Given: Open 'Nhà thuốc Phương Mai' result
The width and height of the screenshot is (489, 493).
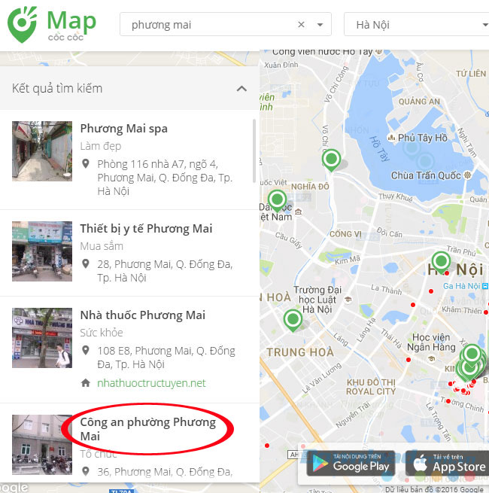Looking at the screenshot, I should [143, 315].
